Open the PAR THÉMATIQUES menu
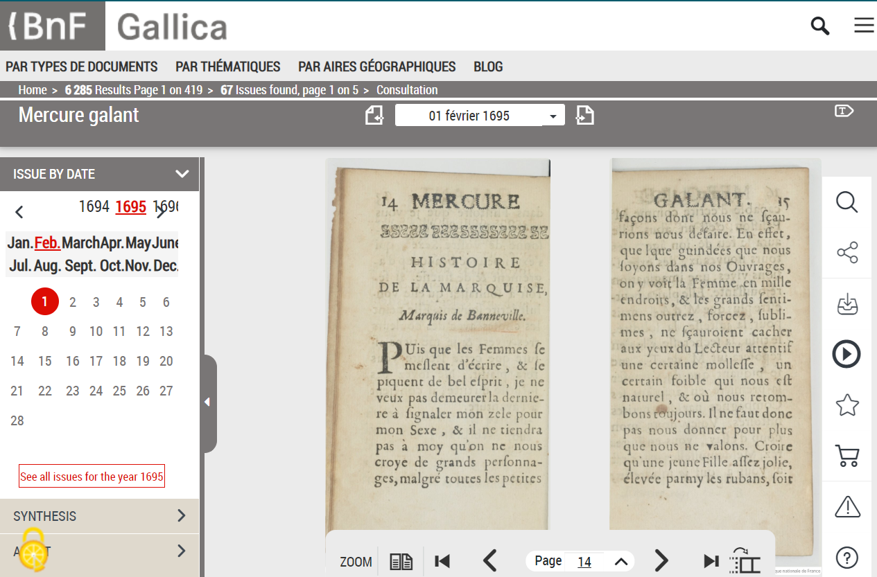The width and height of the screenshot is (877, 577). [x=227, y=66]
